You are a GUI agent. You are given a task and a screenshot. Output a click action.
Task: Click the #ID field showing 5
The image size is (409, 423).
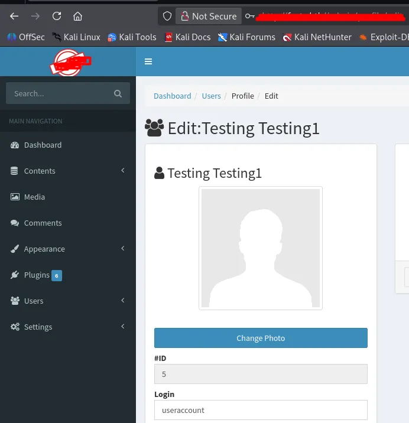coord(261,374)
